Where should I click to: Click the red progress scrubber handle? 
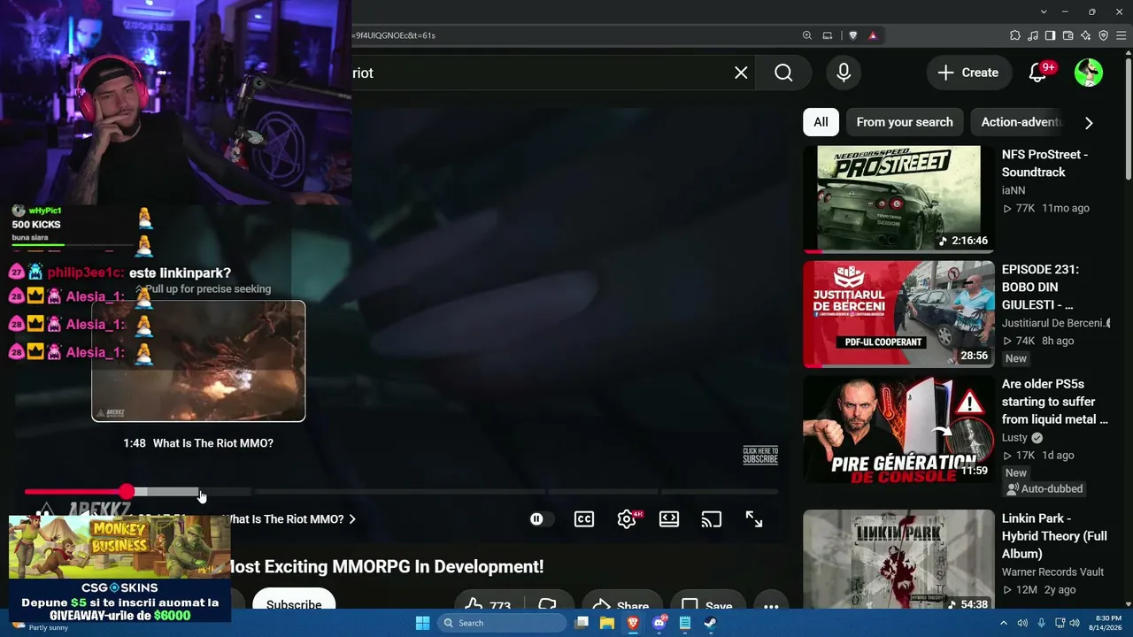click(x=127, y=492)
